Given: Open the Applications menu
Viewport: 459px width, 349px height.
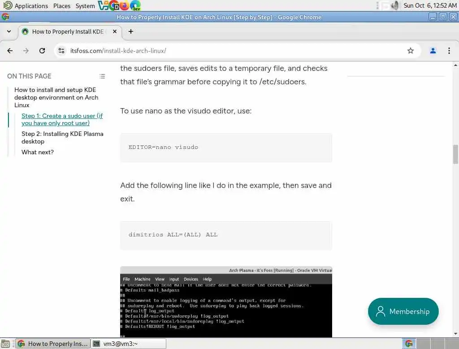Looking at the screenshot, I should [26, 5].
